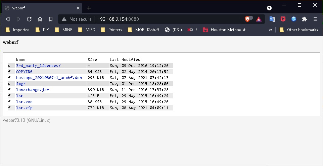Viewport: 323px width, 166px height.
Task: Click the Google Translate extension icon
Action: point(272,19)
